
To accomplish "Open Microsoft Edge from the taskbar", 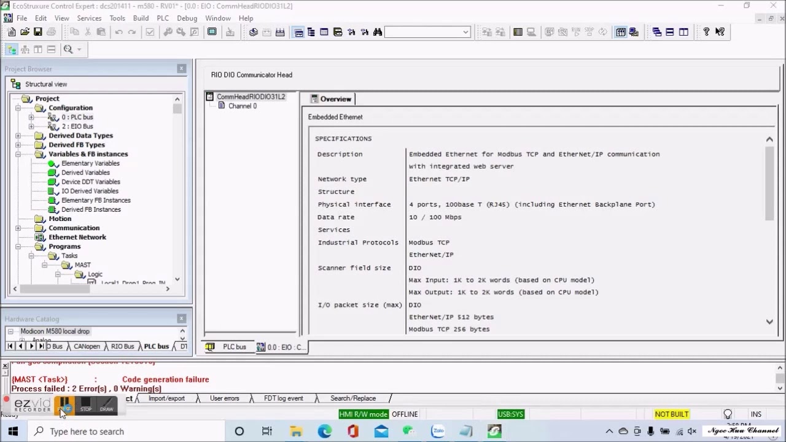I will 324,432.
